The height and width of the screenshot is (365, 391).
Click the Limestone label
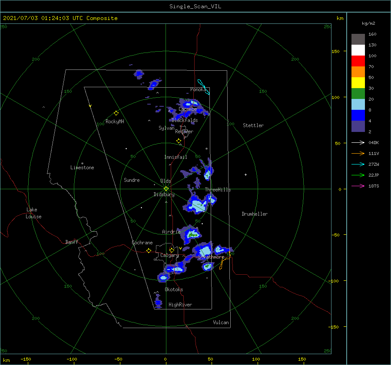coord(82,168)
